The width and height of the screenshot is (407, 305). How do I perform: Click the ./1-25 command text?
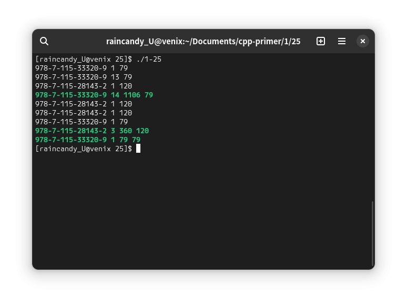[x=149, y=59]
